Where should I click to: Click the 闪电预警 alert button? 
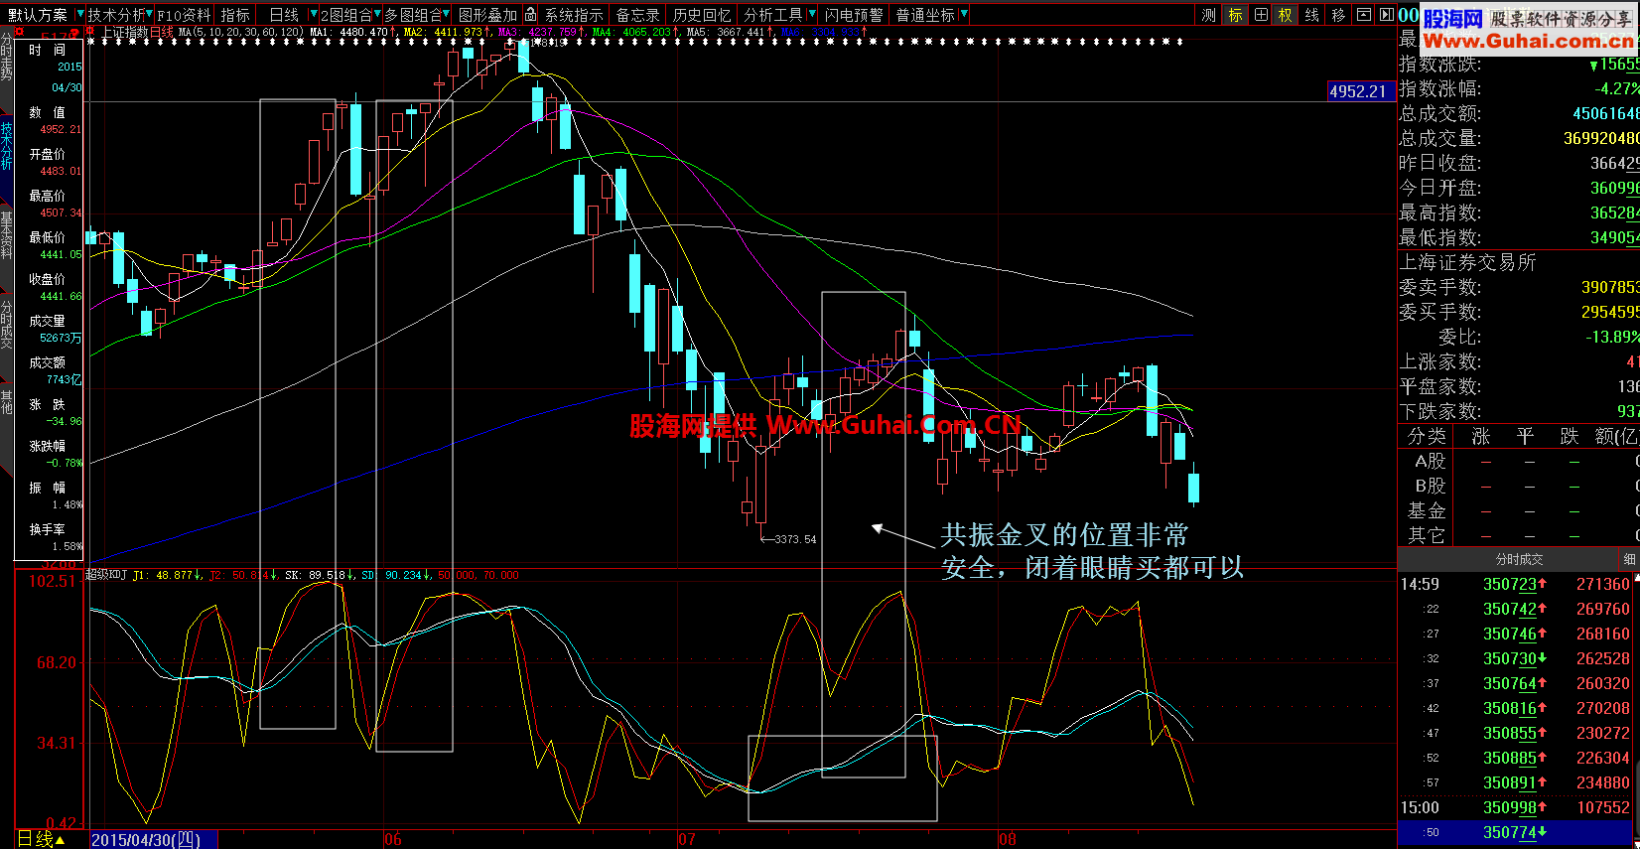854,15
